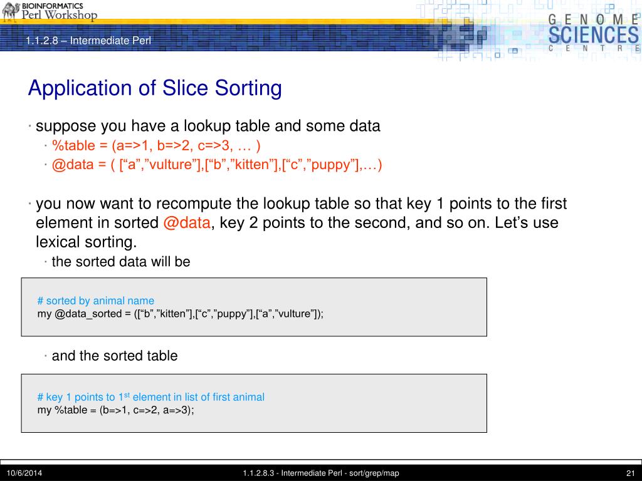Click slide number 21 in footer
The image size is (642, 481).
(631, 473)
